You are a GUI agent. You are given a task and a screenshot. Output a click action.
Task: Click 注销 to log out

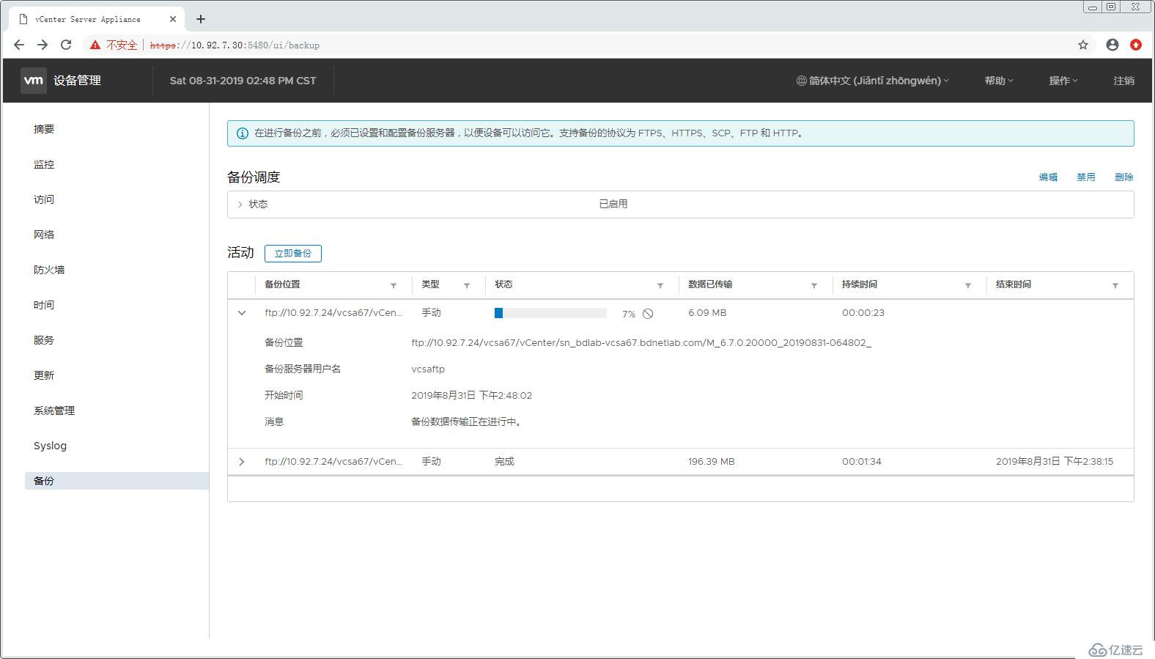coord(1124,81)
